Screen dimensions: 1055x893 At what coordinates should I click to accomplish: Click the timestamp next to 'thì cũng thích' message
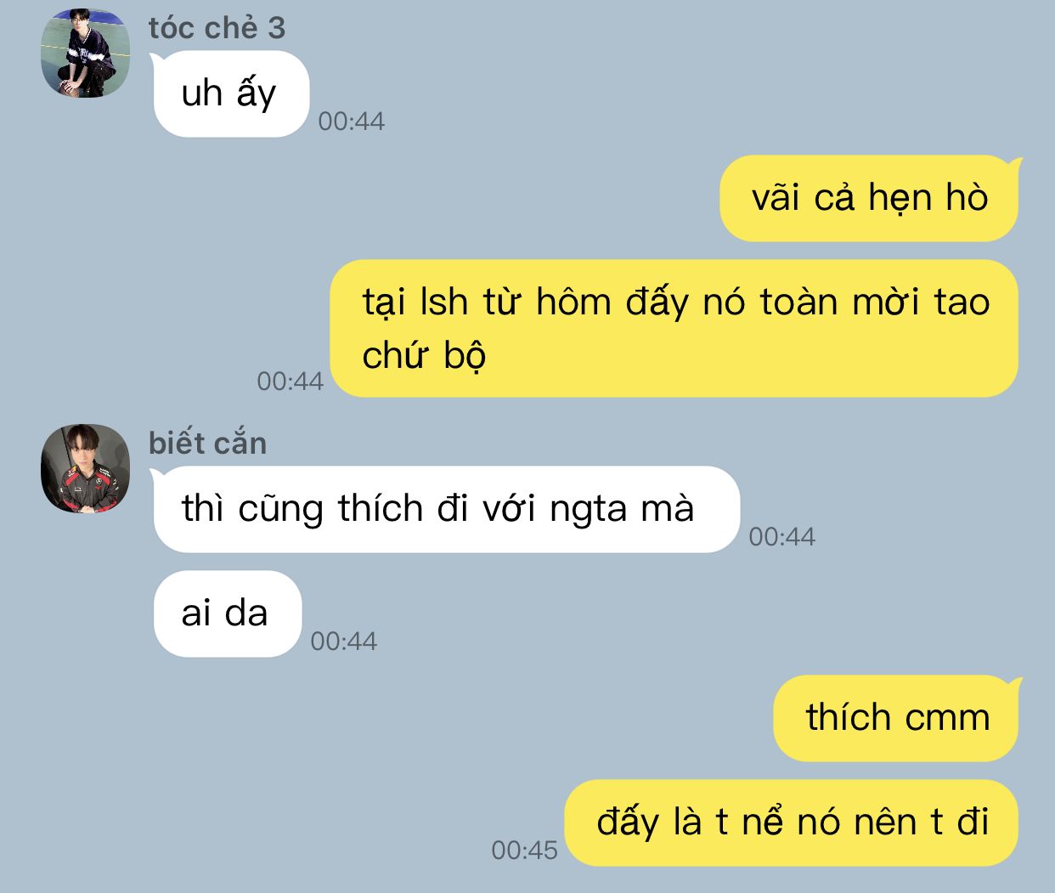(x=782, y=536)
